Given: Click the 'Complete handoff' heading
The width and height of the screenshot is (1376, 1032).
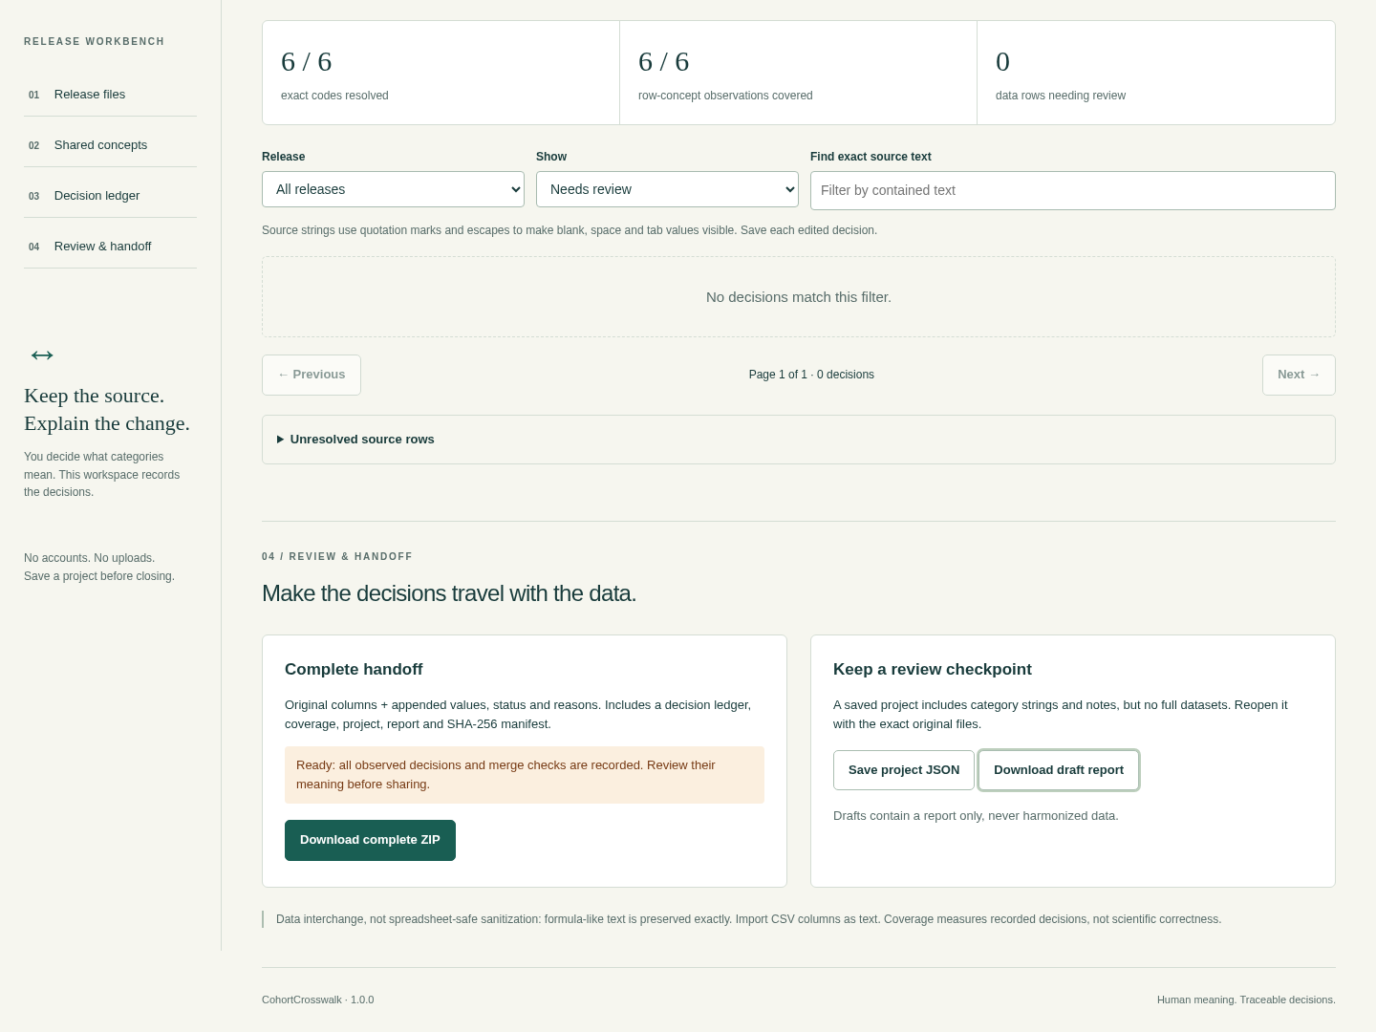Looking at the screenshot, I should pyautogui.click(x=354, y=670).
